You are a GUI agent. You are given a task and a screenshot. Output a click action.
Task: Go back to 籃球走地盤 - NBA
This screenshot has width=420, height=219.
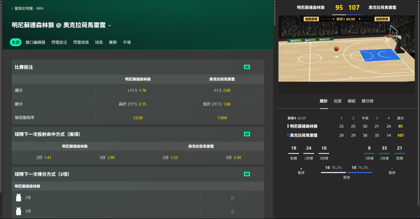[27, 8]
